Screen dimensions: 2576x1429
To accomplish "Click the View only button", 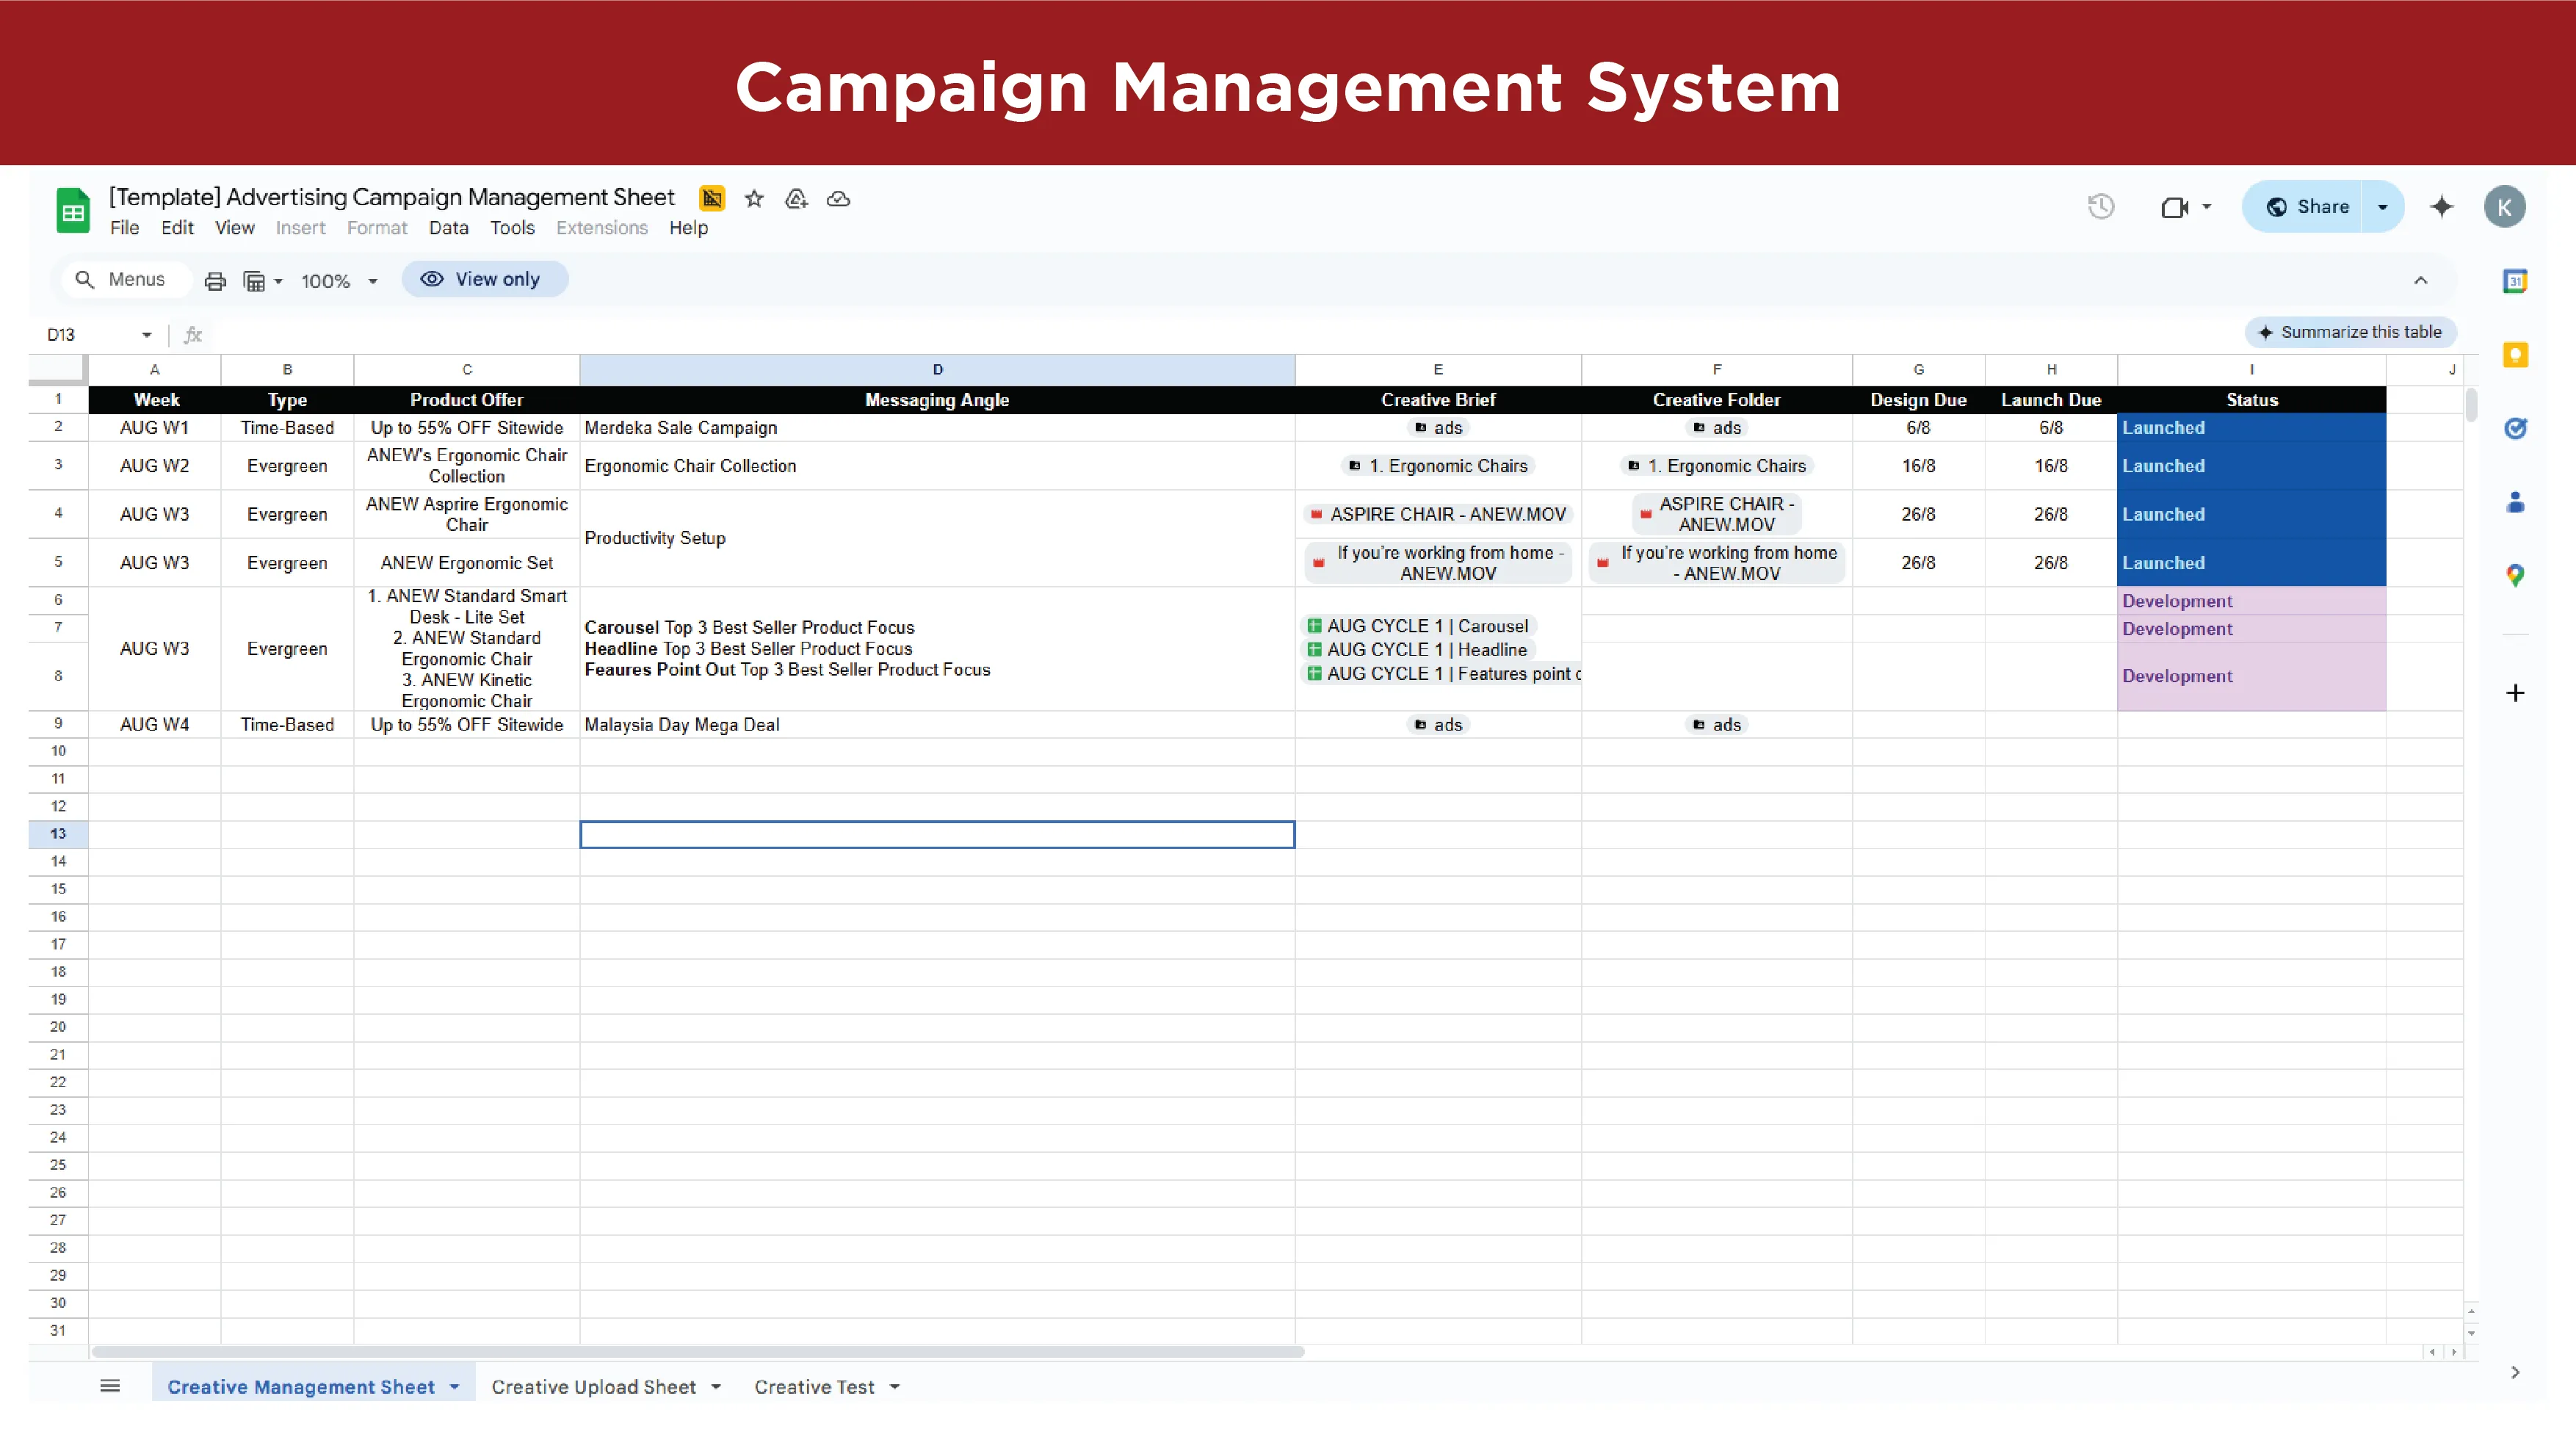I will click(x=485, y=279).
